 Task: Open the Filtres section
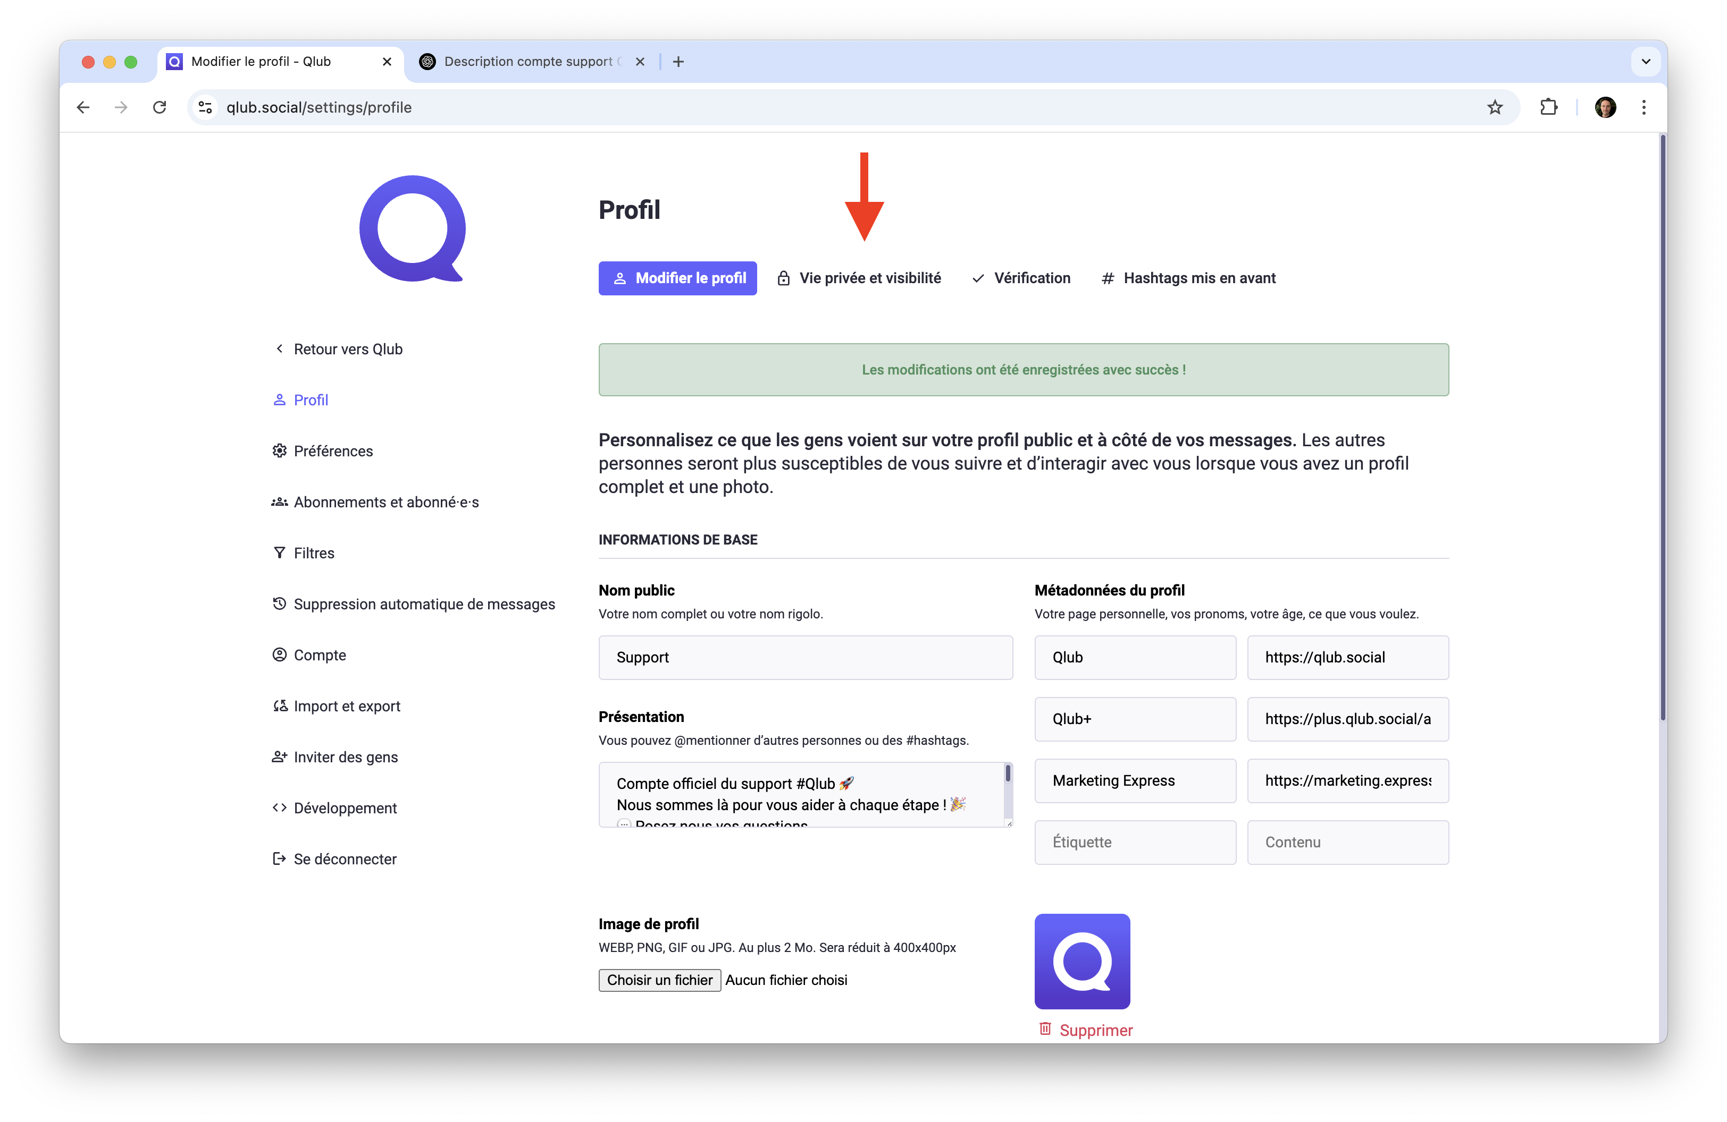click(x=303, y=553)
